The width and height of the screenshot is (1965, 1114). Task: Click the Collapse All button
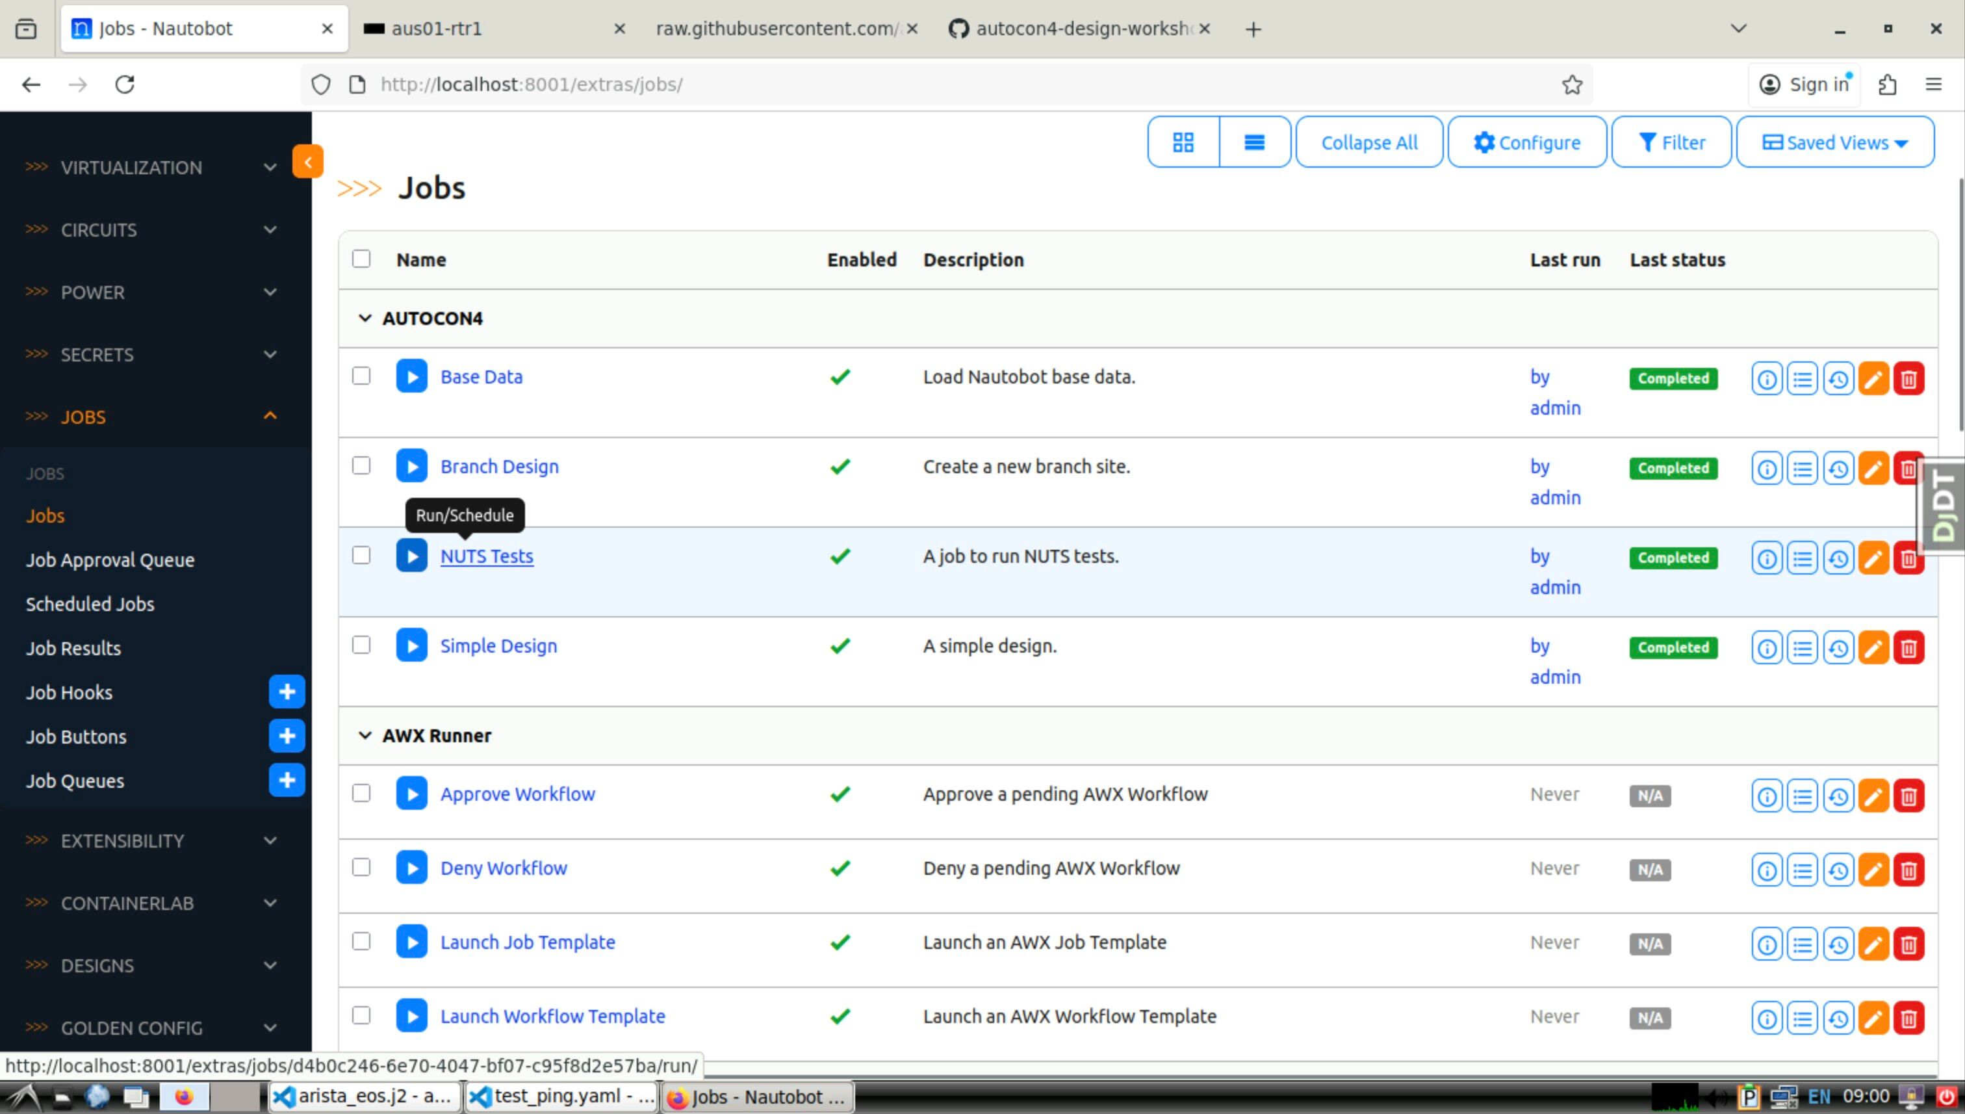[1368, 142]
